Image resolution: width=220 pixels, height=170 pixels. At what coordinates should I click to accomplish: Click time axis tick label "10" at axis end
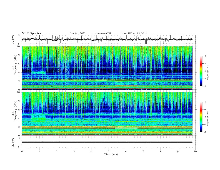(195, 151)
